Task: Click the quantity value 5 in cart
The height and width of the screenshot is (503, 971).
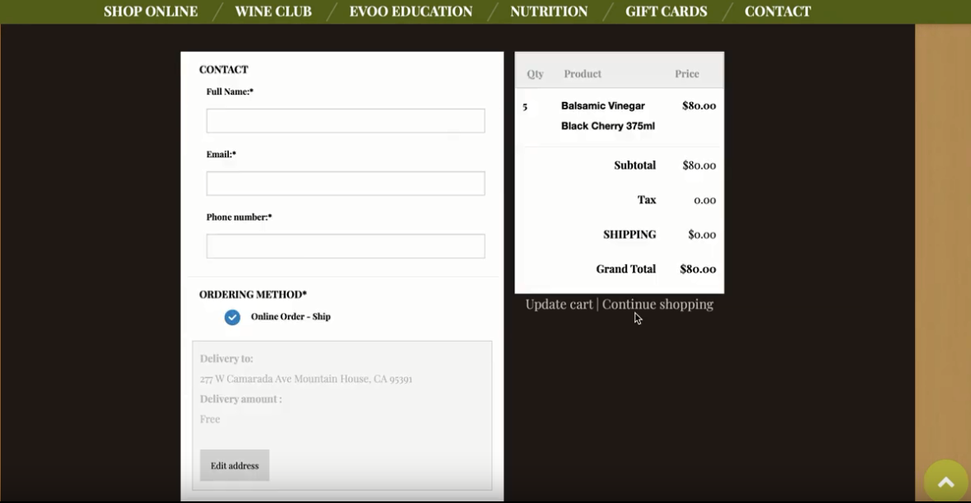Action: pyautogui.click(x=525, y=106)
